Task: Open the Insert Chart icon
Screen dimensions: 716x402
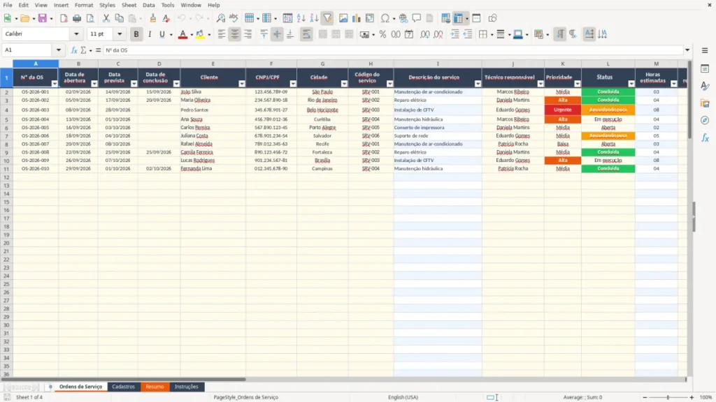Action: [356, 18]
